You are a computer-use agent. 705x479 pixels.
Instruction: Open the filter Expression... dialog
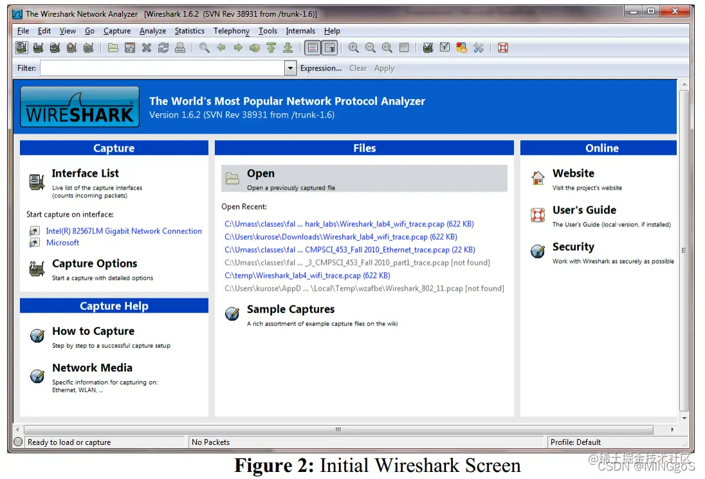[x=320, y=68]
